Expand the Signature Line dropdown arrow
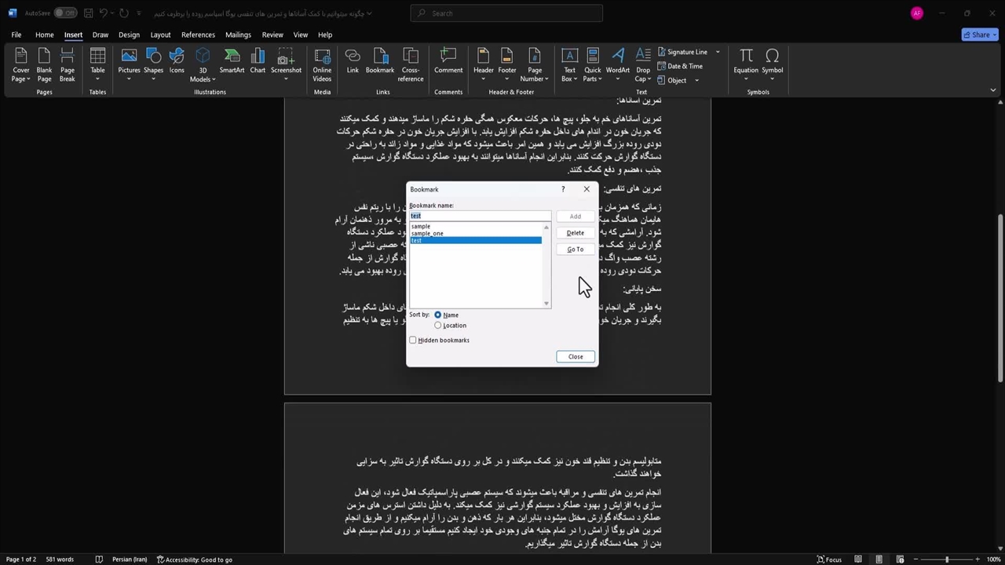This screenshot has height=565, width=1005. (x=718, y=53)
